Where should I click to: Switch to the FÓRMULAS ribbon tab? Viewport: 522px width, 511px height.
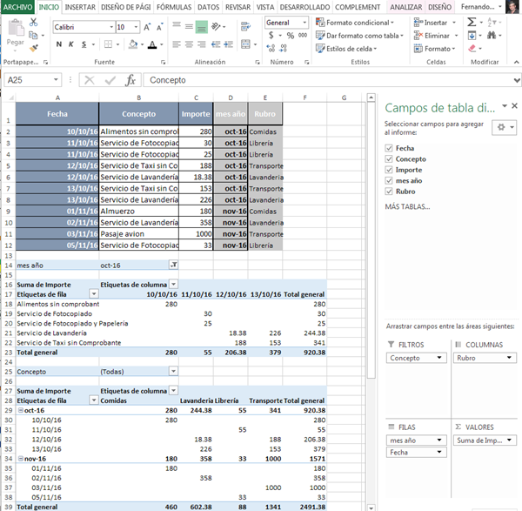(x=174, y=7)
